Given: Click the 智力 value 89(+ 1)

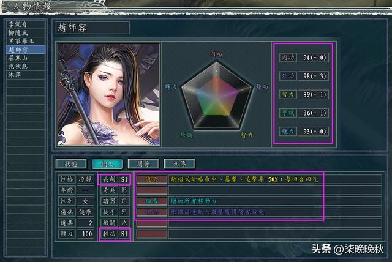Looking at the screenshot, I should tap(313, 95).
